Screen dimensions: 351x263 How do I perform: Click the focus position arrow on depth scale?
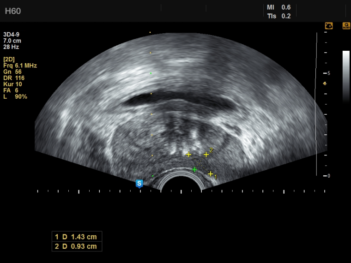[x=325, y=84]
